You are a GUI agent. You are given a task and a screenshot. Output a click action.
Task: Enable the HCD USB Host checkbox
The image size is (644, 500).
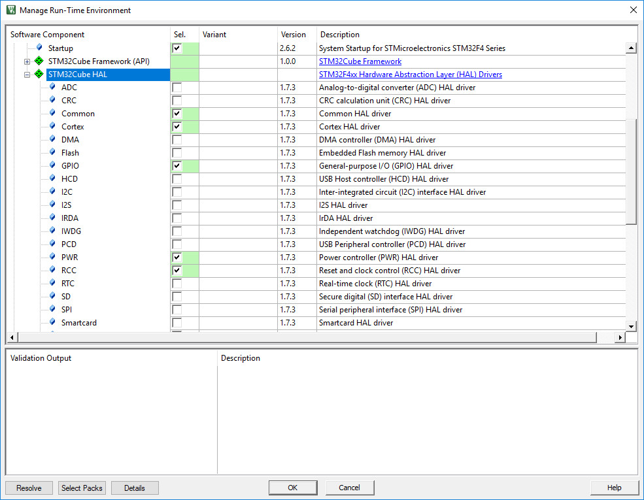tap(177, 179)
